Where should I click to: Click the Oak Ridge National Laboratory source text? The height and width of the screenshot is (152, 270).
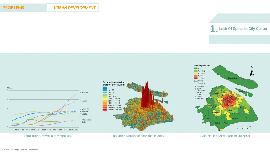[x=20, y=150]
